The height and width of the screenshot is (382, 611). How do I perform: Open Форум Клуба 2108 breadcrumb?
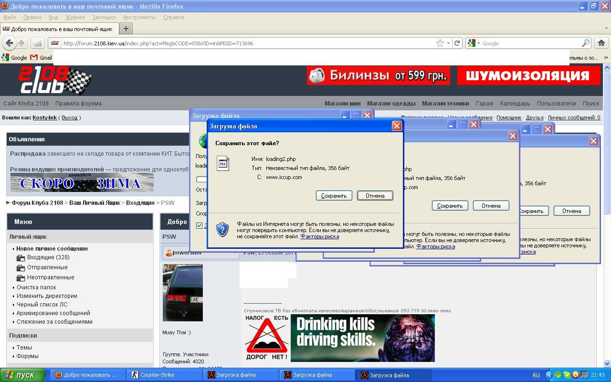tap(37, 202)
